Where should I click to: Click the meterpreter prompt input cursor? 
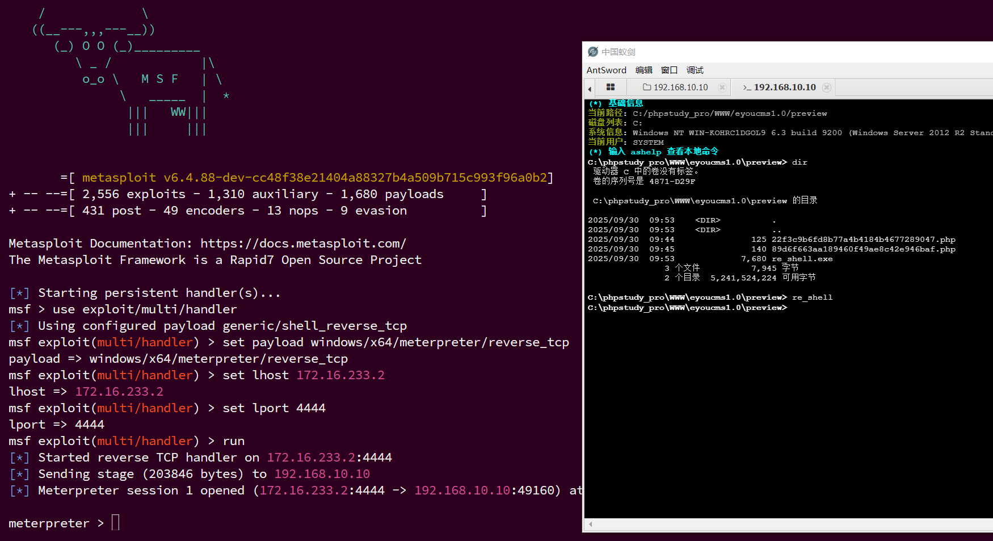coord(115,522)
